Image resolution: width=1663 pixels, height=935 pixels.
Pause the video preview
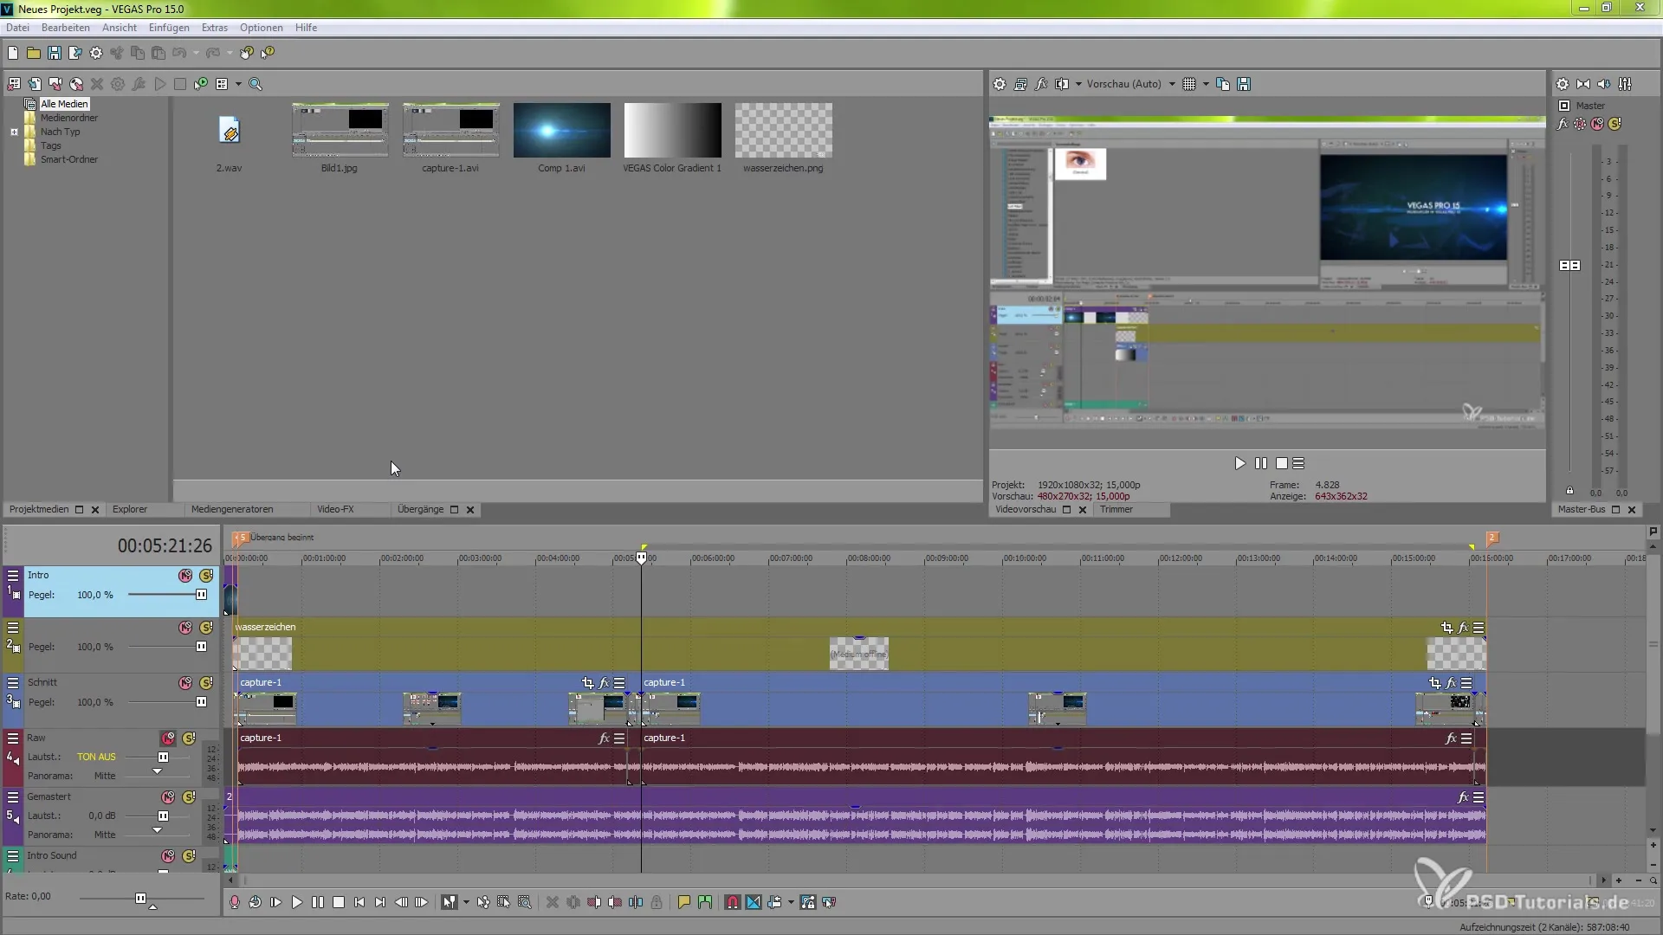click(x=1261, y=463)
